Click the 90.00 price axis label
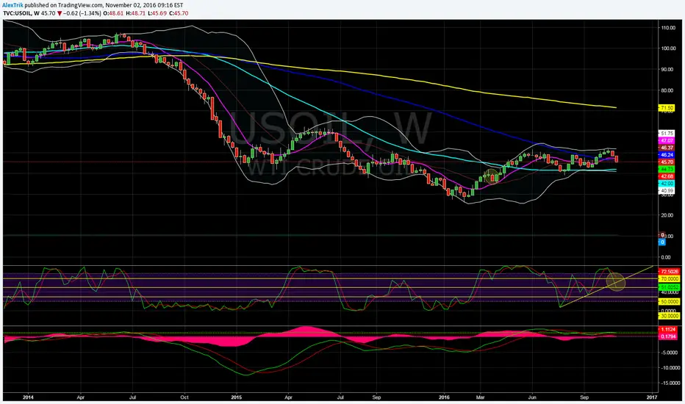Viewport: 685px width, 404px height. pos(668,70)
